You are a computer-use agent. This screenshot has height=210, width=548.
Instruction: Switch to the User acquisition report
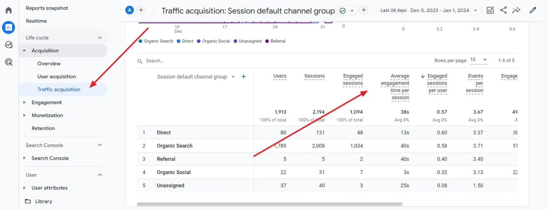[56, 76]
